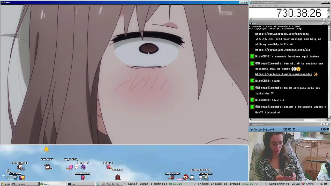Click the K badge beside 'GALERA O @NickCB98'
This screenshot has width=331, height=186.
point(252,107)
